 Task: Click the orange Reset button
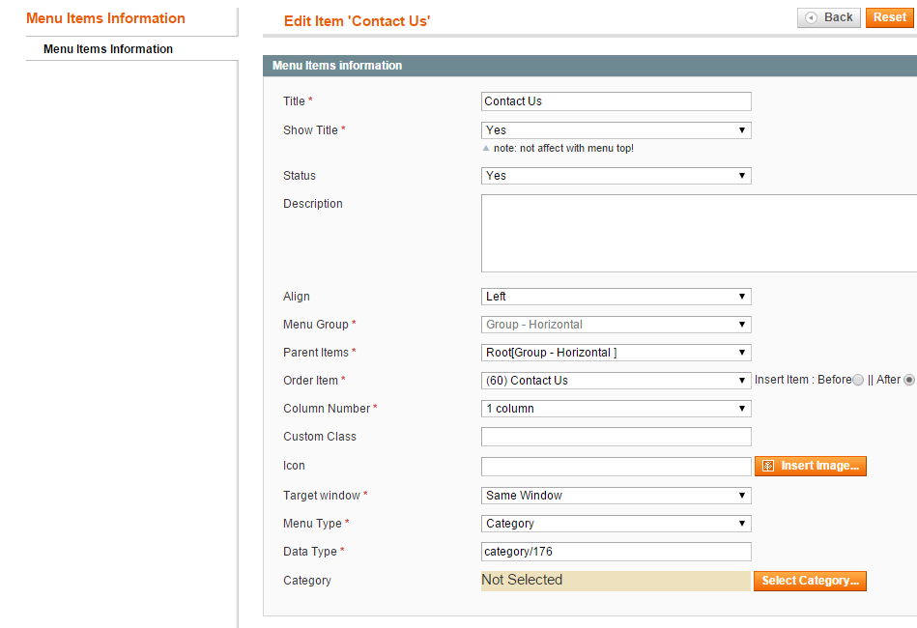pos(890,17)
